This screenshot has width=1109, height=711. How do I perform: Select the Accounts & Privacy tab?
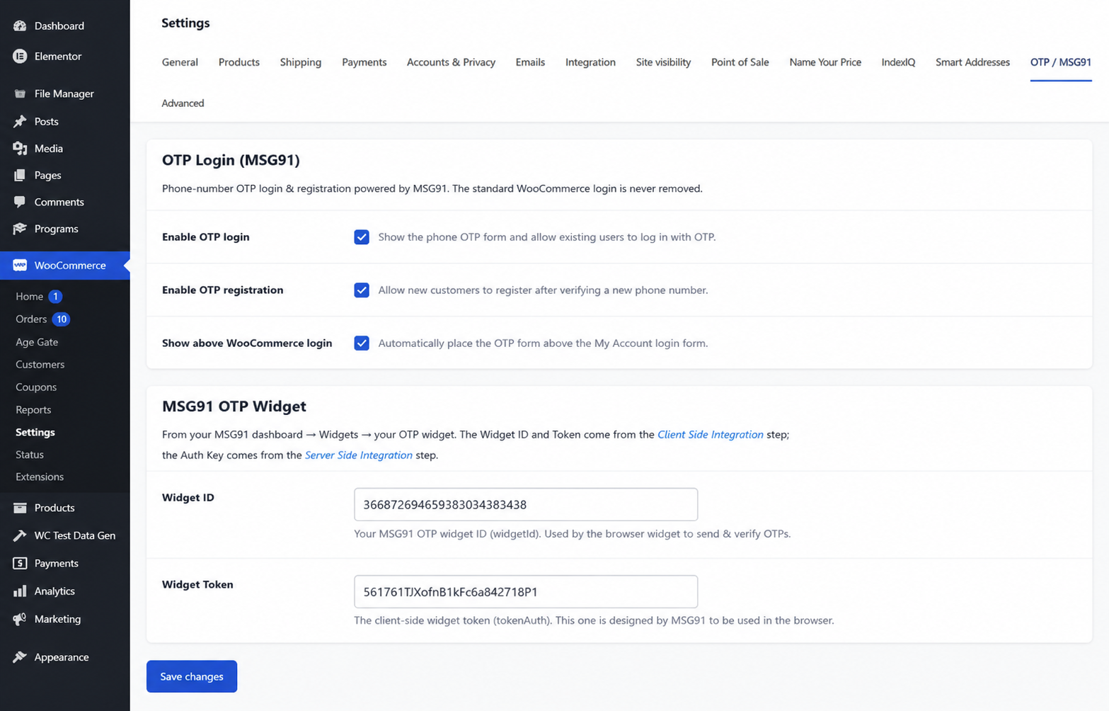click(x=451, y=62)
